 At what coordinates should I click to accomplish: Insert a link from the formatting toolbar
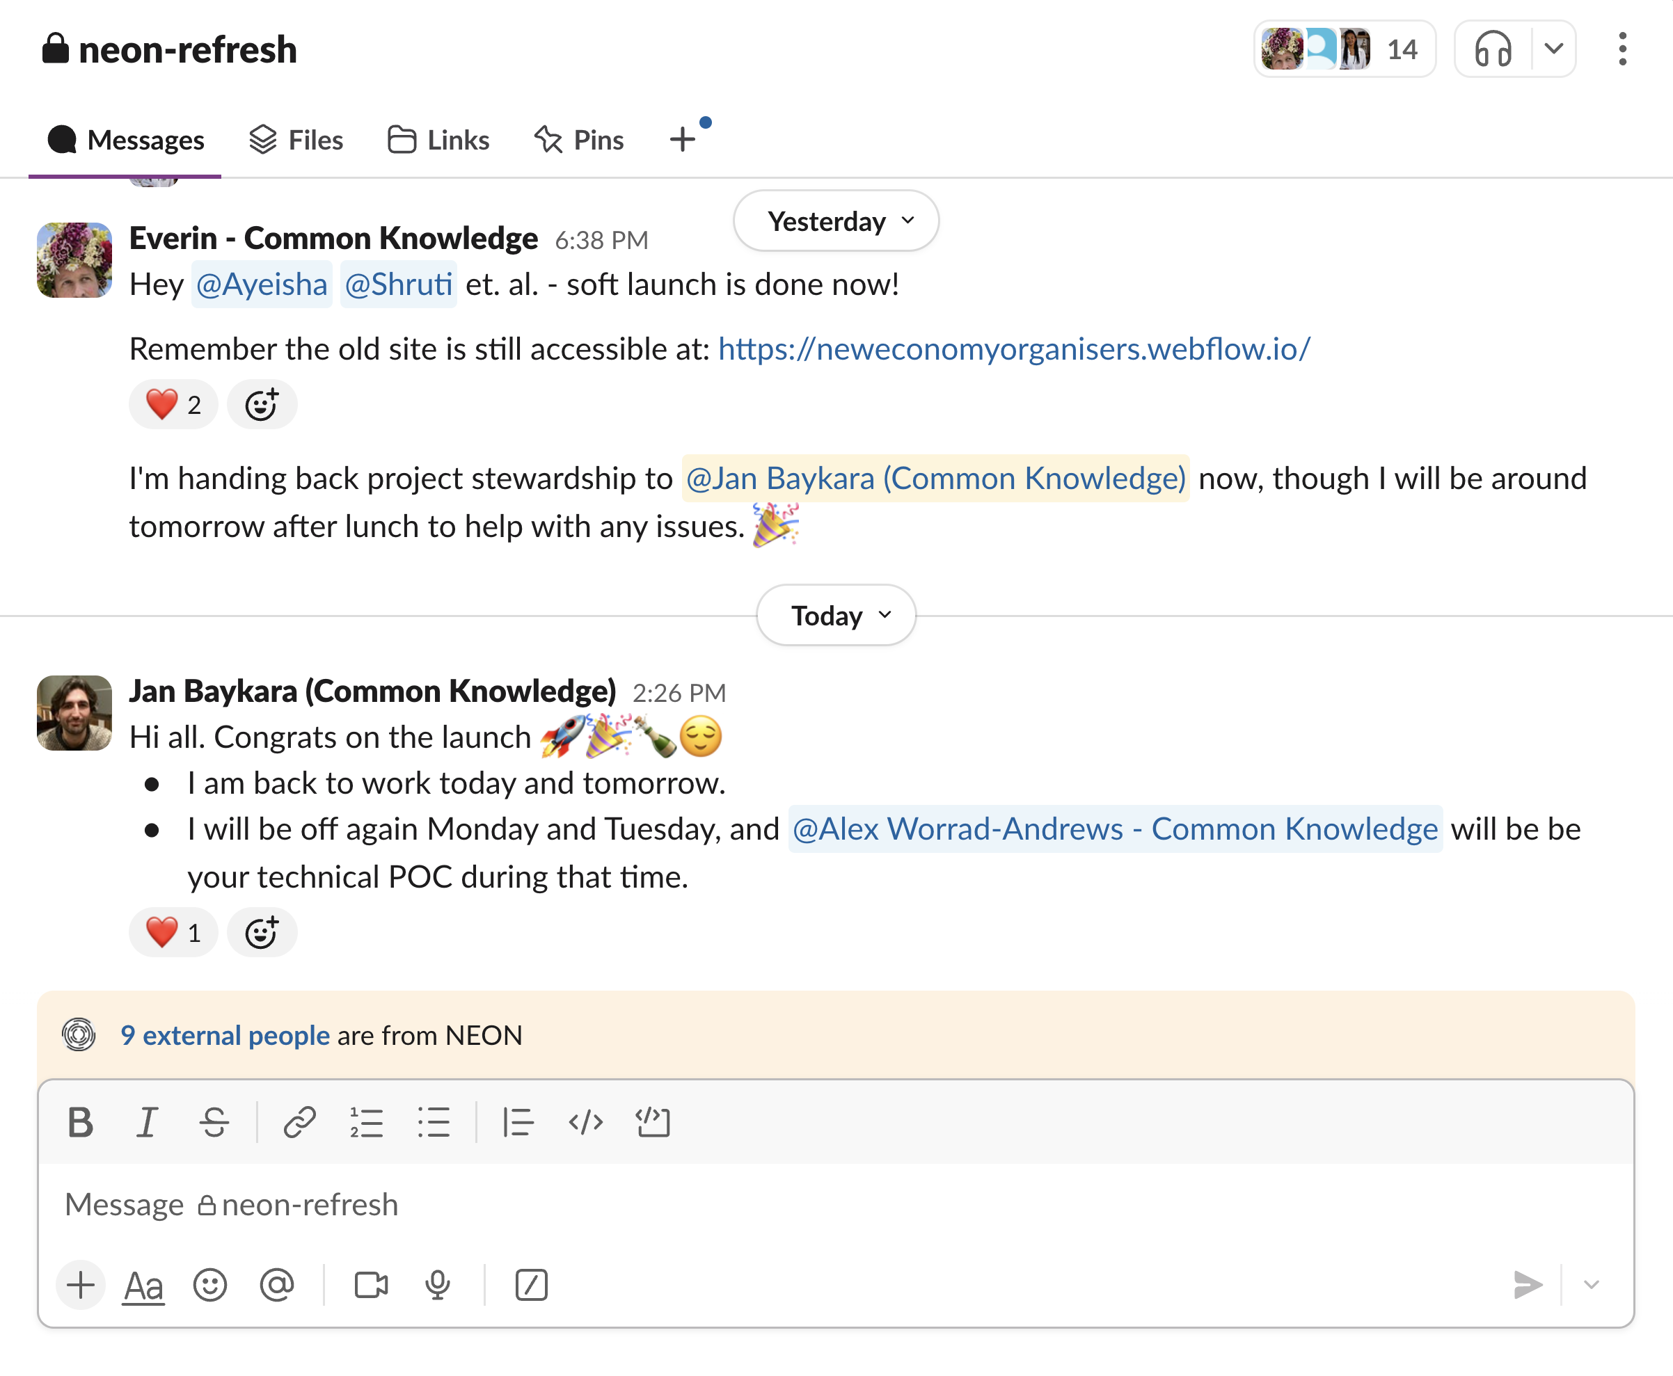(x=300, y=1121)
